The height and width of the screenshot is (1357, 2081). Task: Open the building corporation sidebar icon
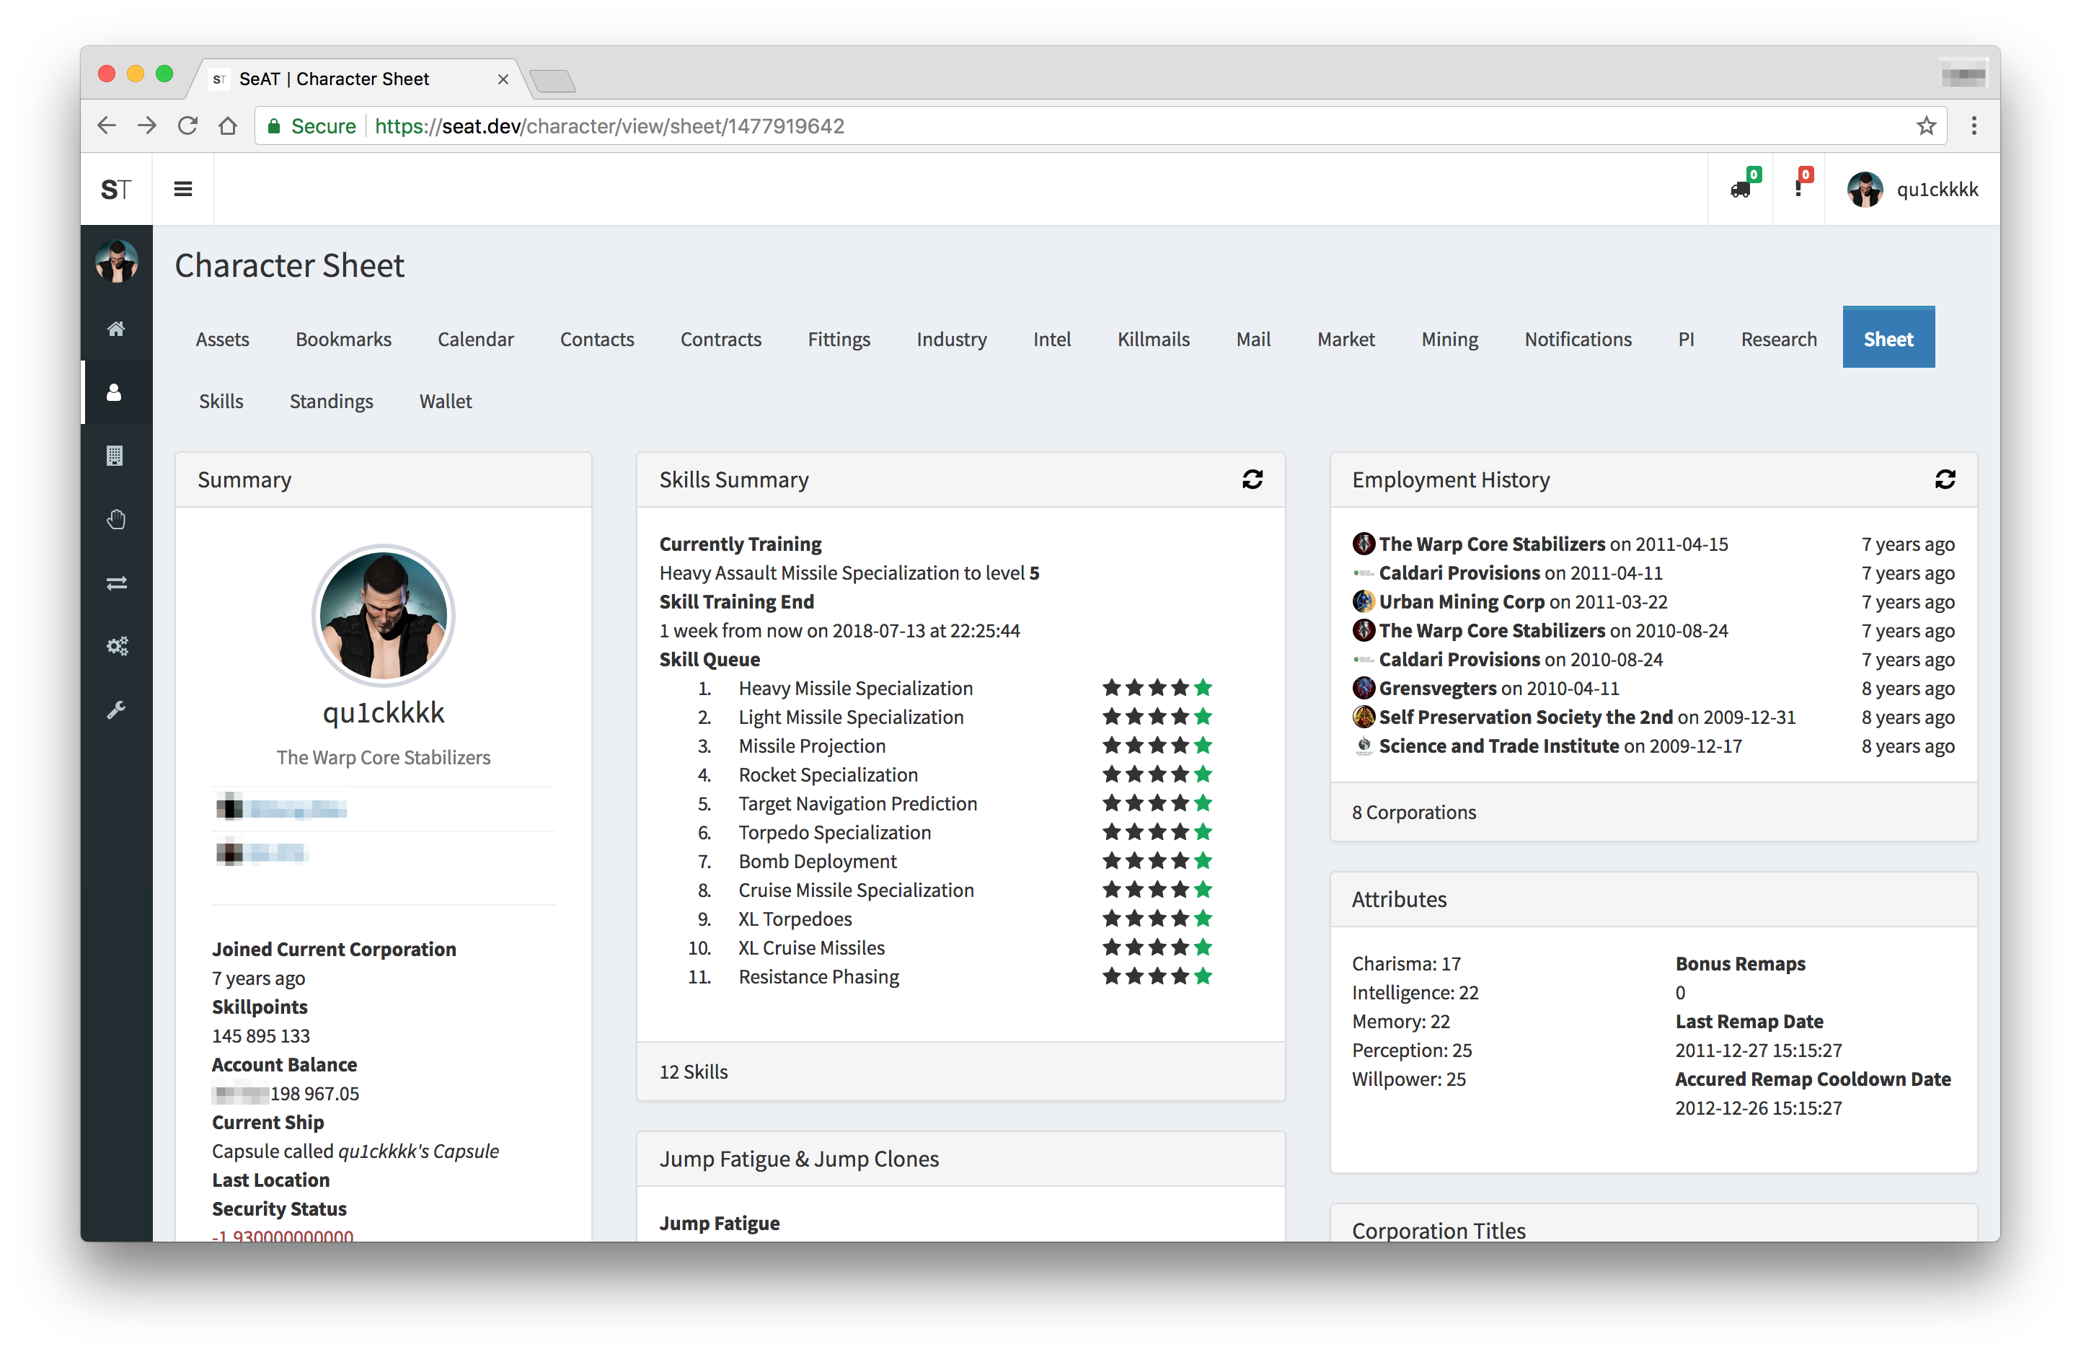point(115,456)
